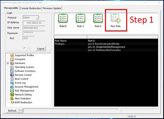This screenshot has height=119, width=164.
Task: Click the Operating System tree icon
Action: pos(12,67)
